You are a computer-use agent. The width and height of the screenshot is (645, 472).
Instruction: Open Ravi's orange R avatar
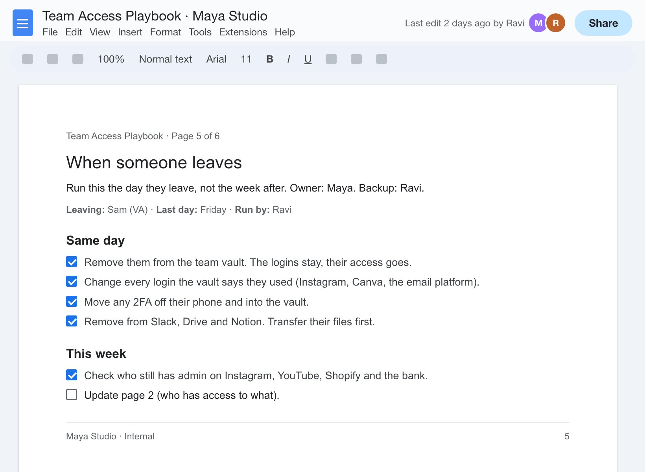556,23
